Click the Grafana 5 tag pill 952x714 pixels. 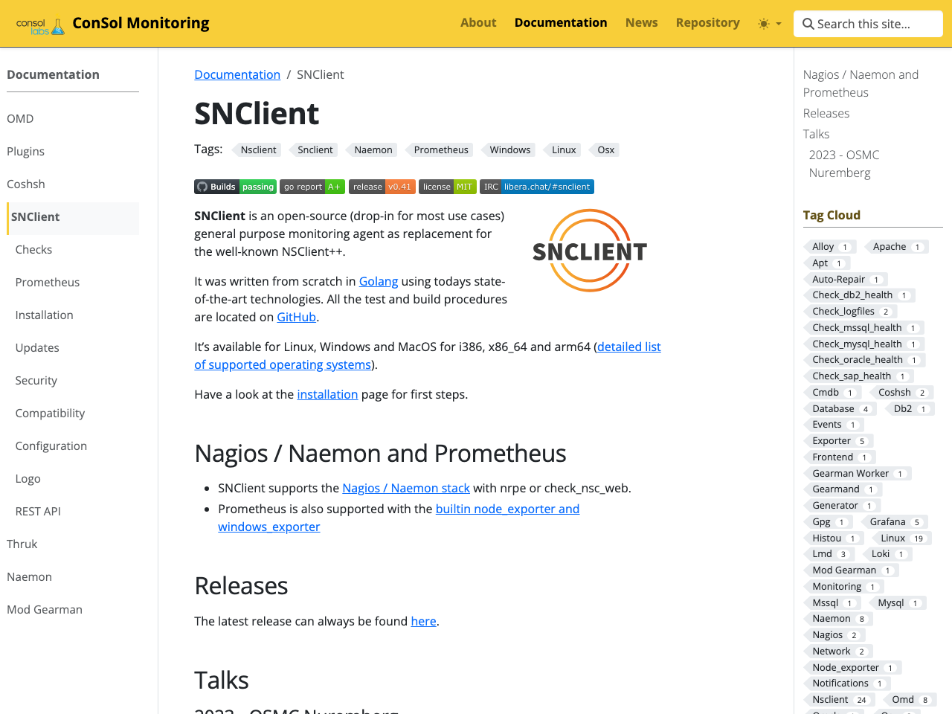tap(896, 521)
